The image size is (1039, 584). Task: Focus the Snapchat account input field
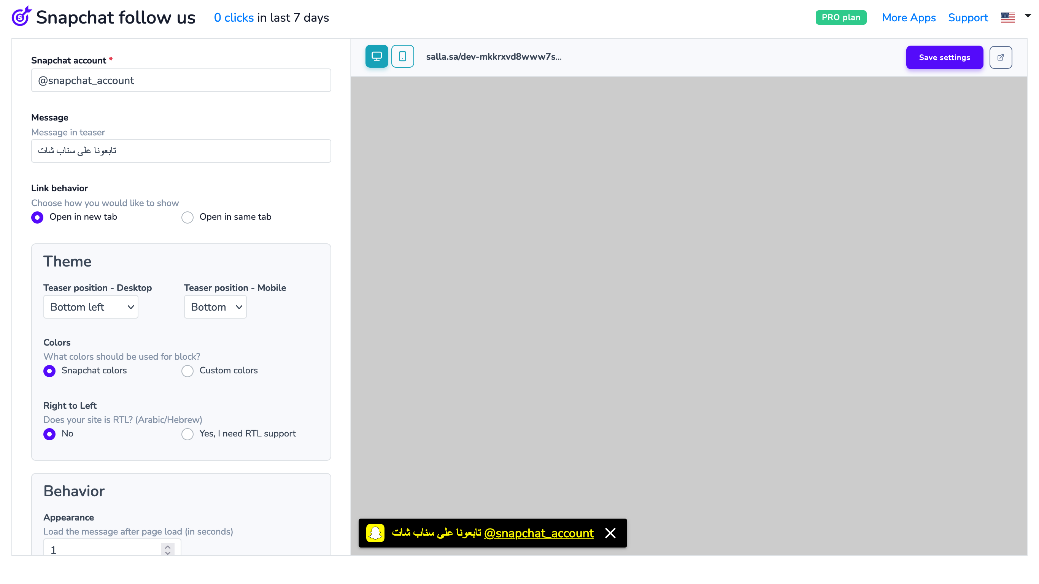tap(181, 80)
